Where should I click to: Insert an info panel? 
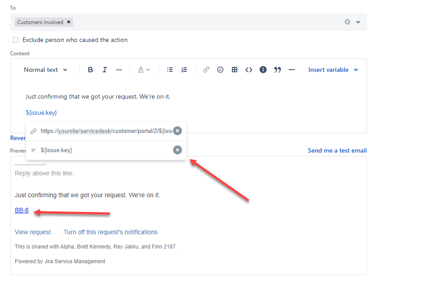263,70
